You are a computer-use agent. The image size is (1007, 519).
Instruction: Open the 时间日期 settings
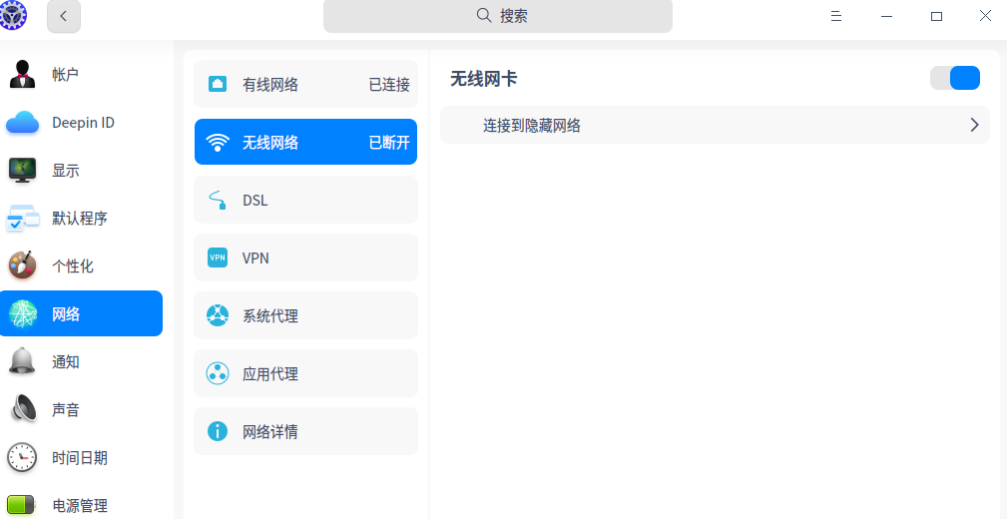[x=81, y=458]
